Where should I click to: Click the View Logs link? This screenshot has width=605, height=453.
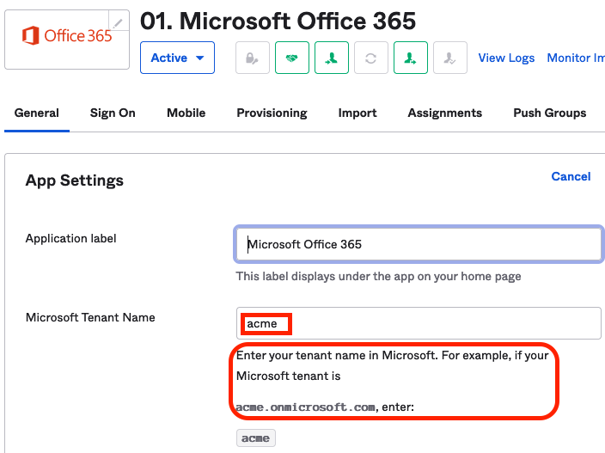click(x=506, y=58)
